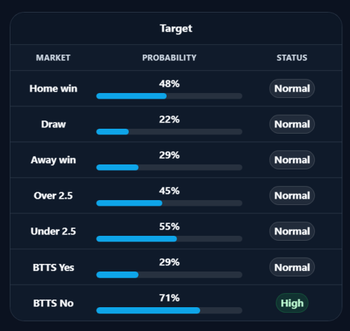Viewport: 350px width, 331px height.
Task: Click the Normal badge for Home win
Action: 292,88
